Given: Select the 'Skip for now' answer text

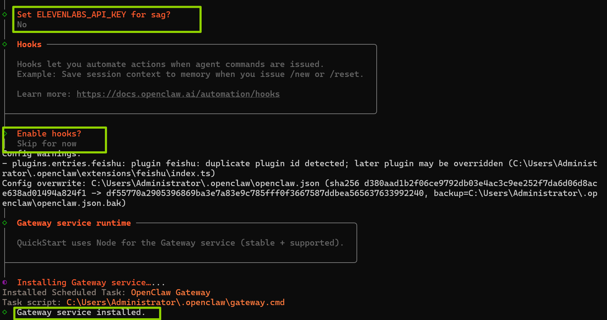Looking at the screenshot, I should [47, 144].
